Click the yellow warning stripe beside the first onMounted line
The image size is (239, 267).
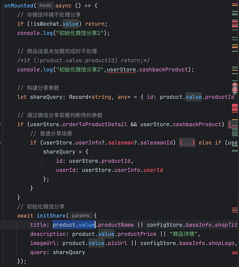tap(235, 5)
